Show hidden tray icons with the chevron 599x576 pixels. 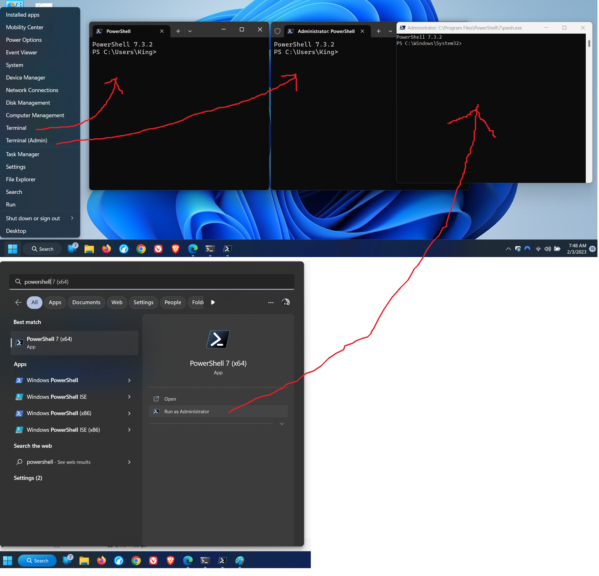click(x=508, y=249)
